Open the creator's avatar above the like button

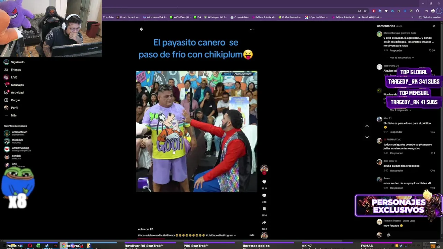[x=264, y=169]
